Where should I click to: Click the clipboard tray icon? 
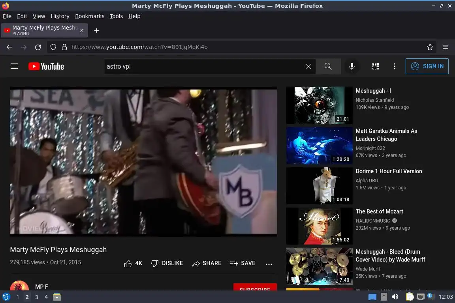pos(410,297)
